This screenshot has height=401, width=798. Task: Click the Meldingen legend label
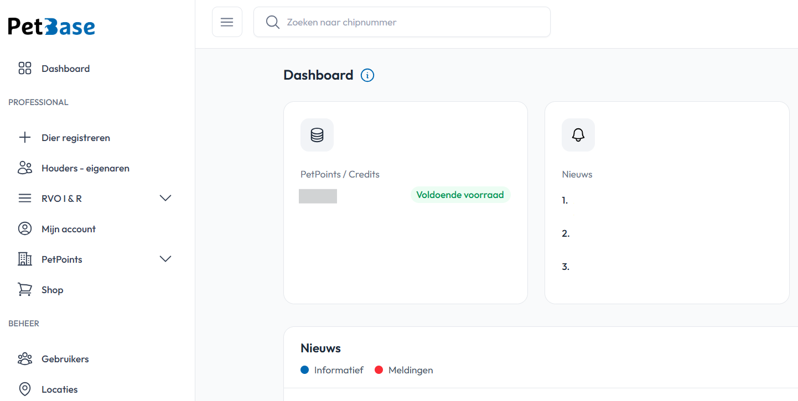pos(411,370)
